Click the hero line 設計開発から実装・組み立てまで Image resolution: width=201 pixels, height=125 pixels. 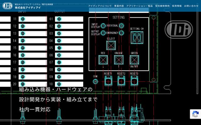pyautogui.click(x=58, y=99)
